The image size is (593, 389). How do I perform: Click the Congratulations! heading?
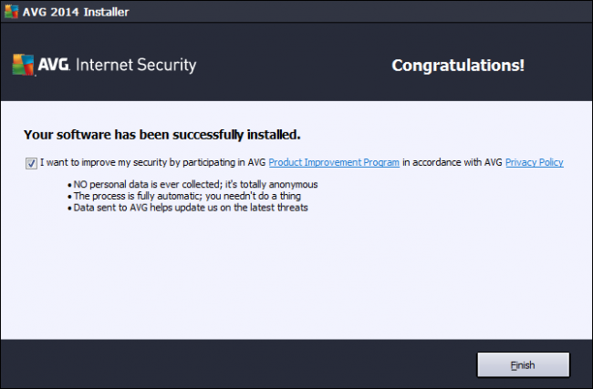point(458,66)
